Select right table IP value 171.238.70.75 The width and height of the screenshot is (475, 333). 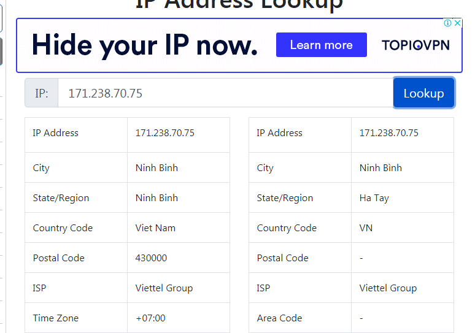click(388, 133)
